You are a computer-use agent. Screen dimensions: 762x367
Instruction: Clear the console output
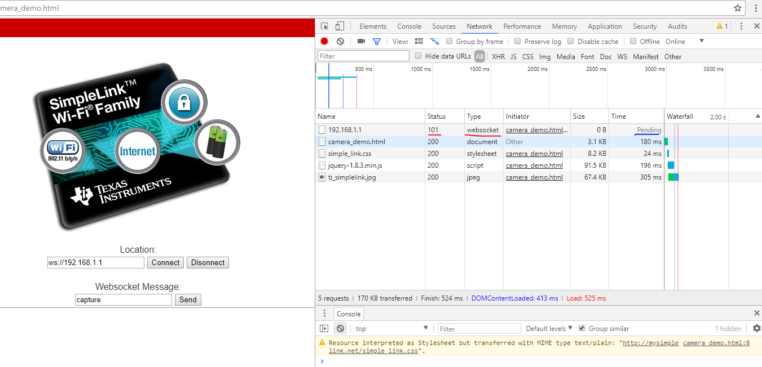340,329
